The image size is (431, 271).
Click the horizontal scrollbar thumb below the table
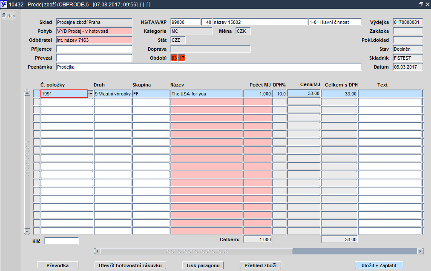click(x=196, y=251)
